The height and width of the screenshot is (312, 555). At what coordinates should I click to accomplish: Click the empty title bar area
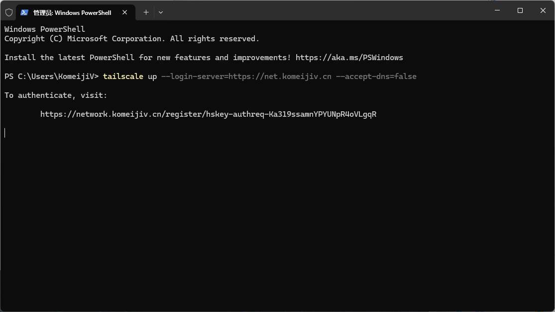[x=326, y=10]
